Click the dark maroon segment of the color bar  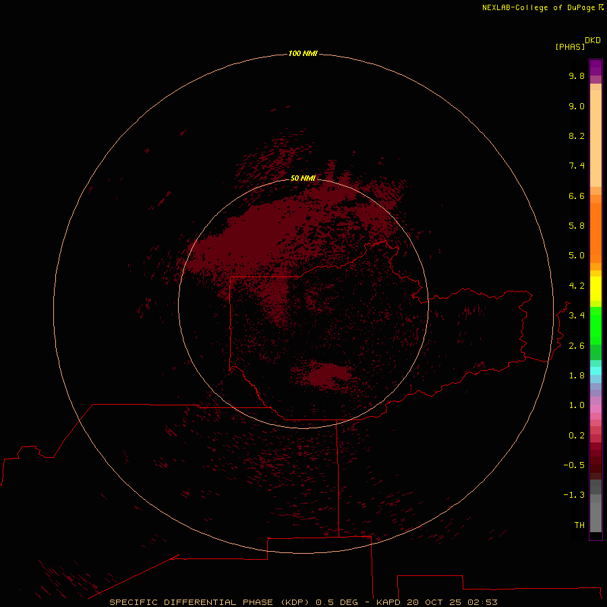(596, 465)
